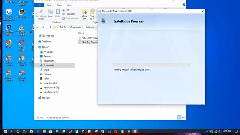Click the Cut scissors command
The height and width of the screenshot is (135, 240).
pyautogui.click(x=66, y=10)
